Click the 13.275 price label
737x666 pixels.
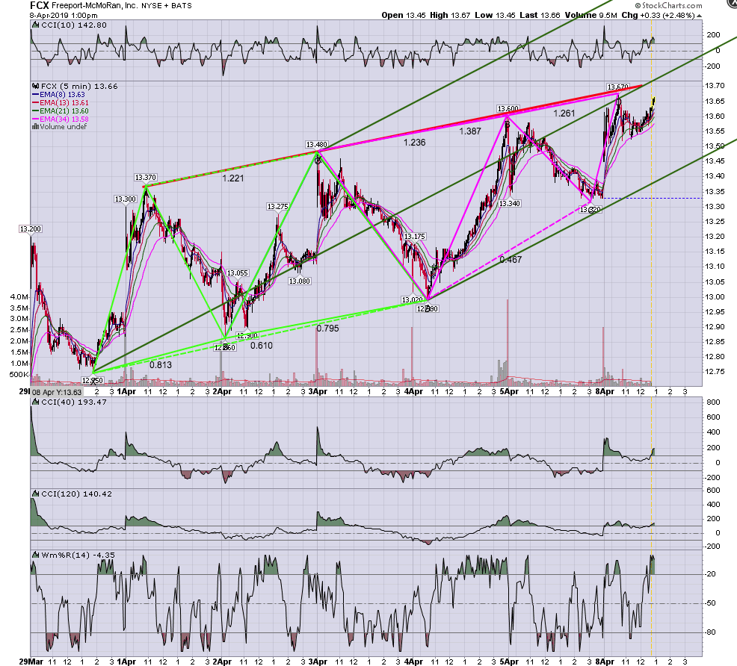(278, 207)
